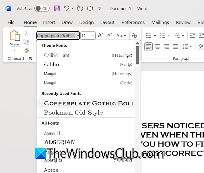This screenshot has height=173, width=204.
Task: Click the Copilot icon in the quick access toolbar
Action: 90,8
